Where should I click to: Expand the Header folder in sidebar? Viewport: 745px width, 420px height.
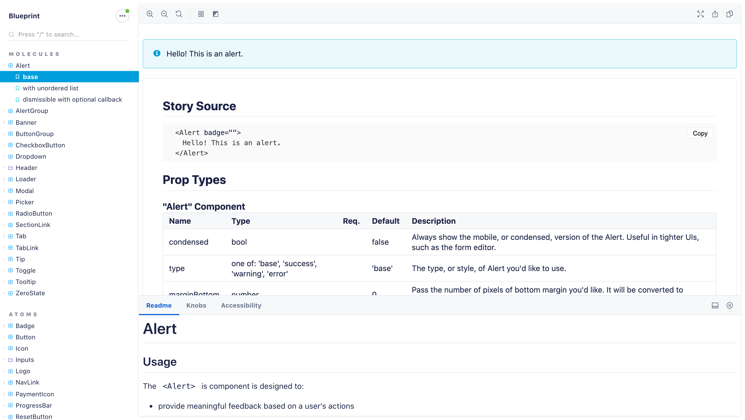tap(26, 168)
